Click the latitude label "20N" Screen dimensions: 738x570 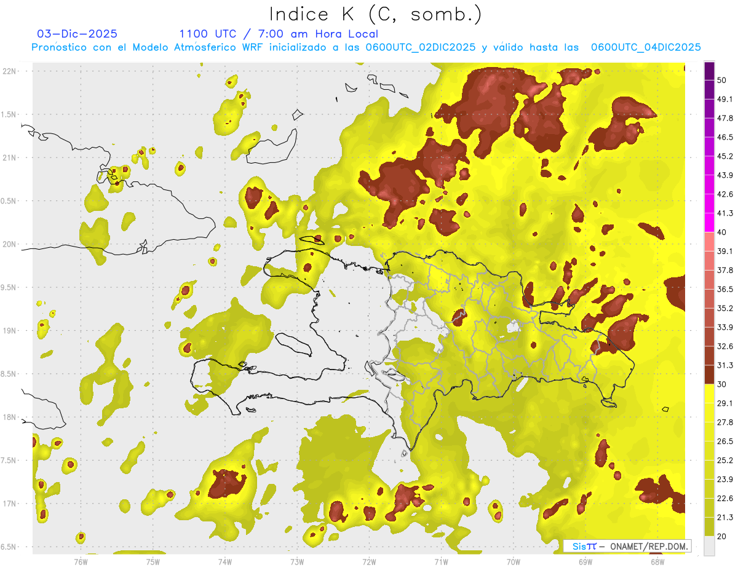[x=9, y=245]
